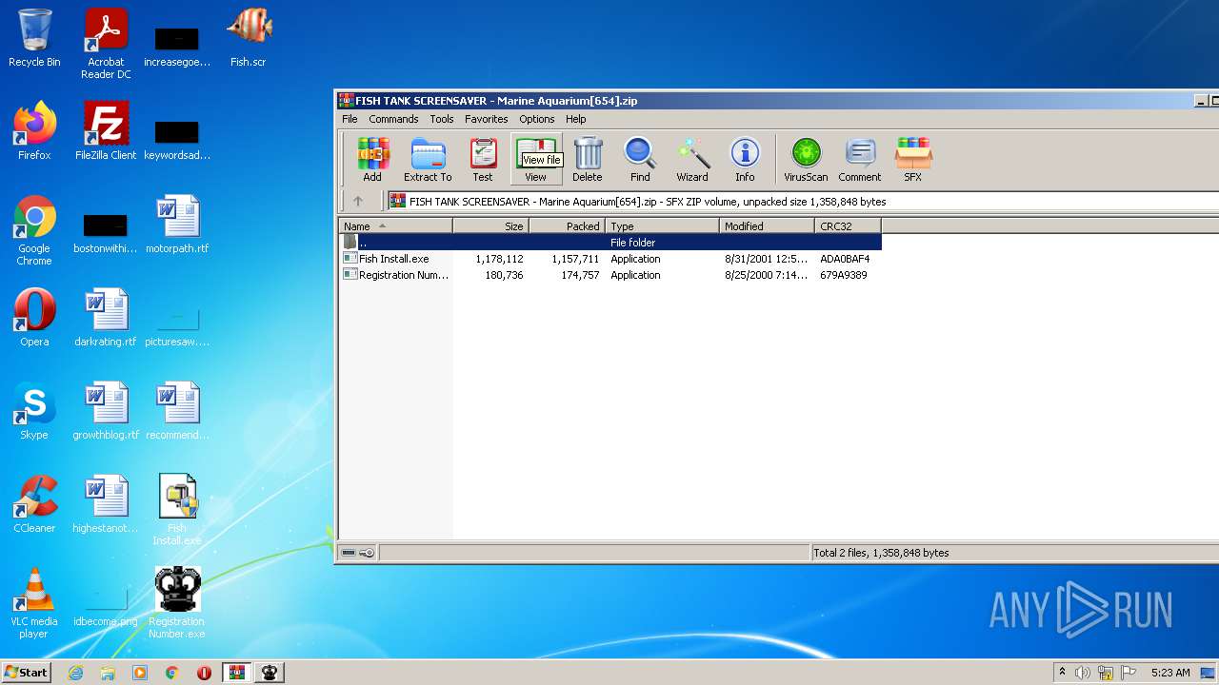Open the Find magnifier tool
1219x685 pixels.
[640, 158]
